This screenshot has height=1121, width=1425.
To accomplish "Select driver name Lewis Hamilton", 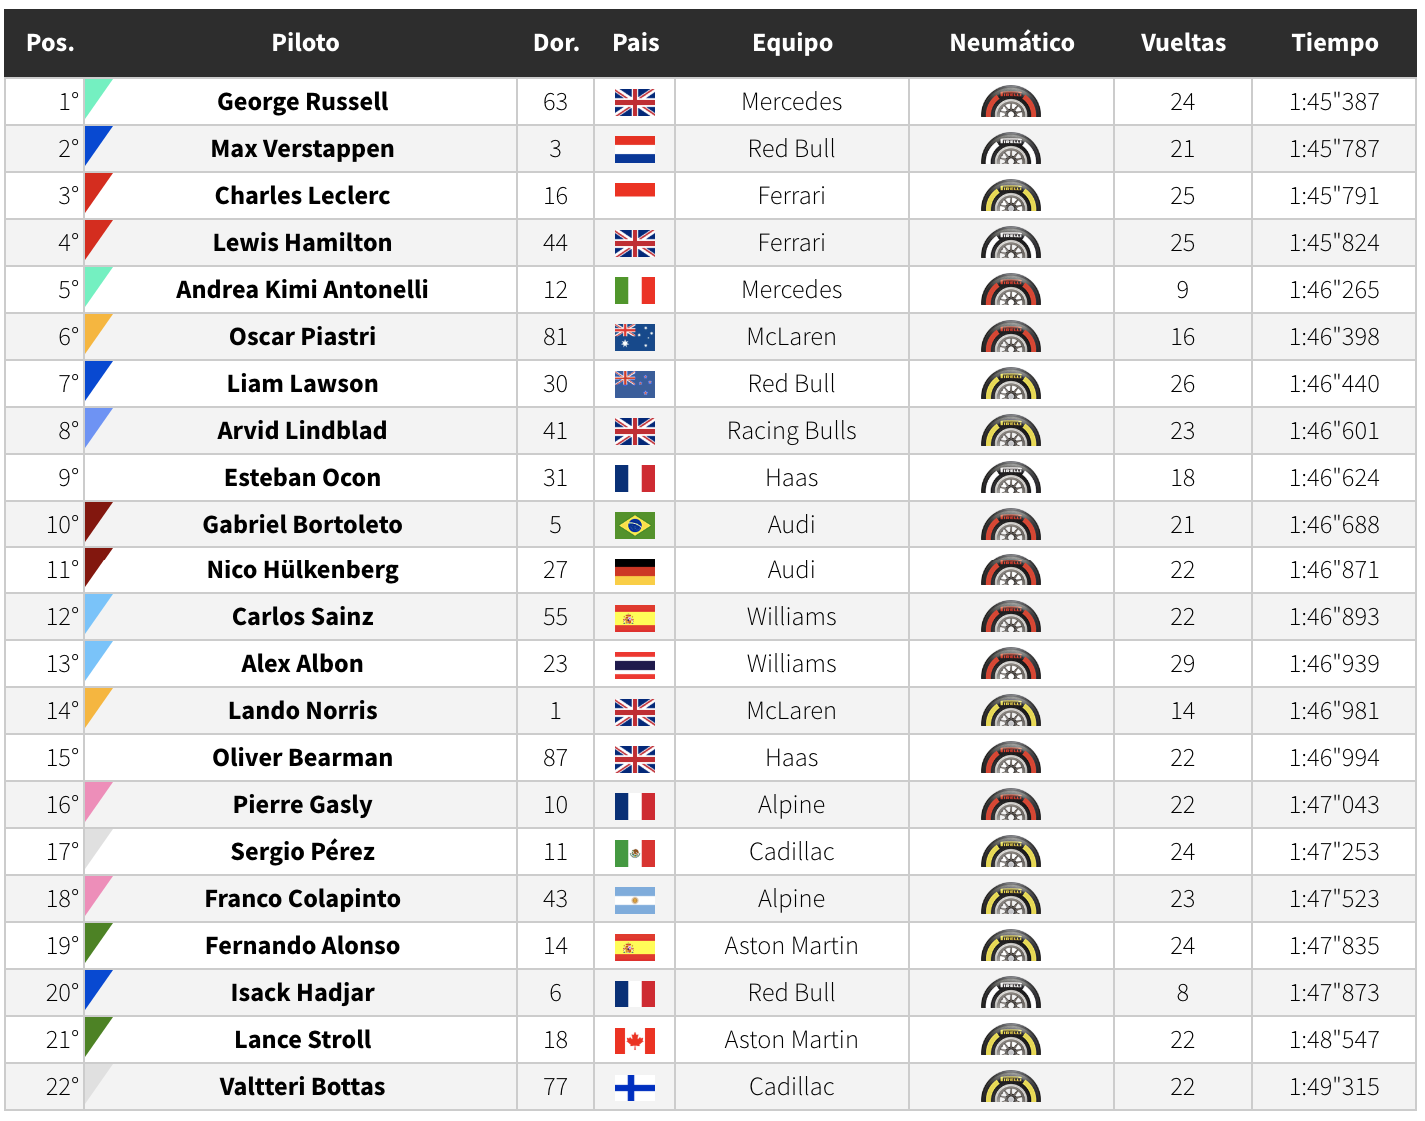I will (302, 243).
